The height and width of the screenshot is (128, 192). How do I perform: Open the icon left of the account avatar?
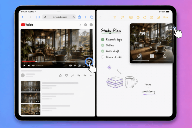(x=85, y=25)
